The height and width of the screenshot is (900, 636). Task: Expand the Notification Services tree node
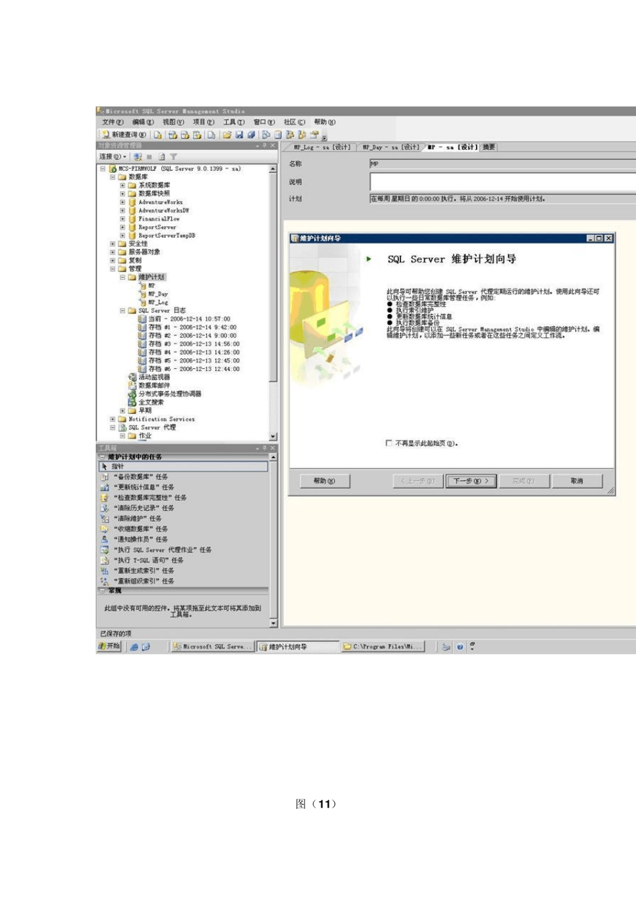[x=112, y=419]
